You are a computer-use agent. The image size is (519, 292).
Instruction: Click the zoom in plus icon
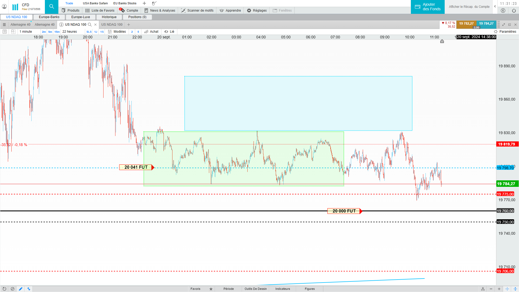pos(499,289)
